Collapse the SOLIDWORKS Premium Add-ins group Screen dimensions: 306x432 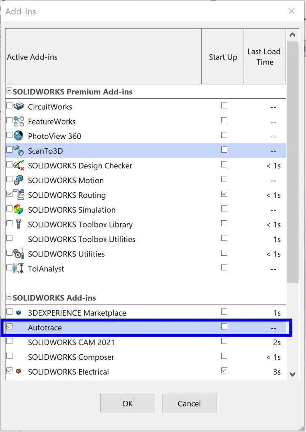pos(9,92)
